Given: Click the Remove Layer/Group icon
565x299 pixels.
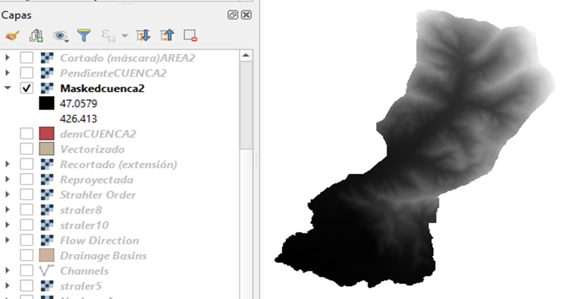Looking at the screenshot, I should point(190,36).
